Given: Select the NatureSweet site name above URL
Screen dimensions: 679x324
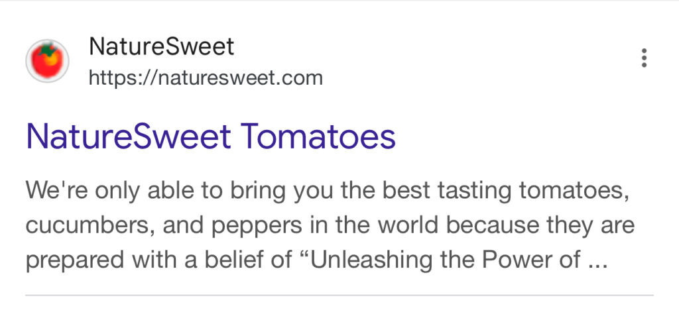Looking at the screenshot, I should (x=162, y=46).
